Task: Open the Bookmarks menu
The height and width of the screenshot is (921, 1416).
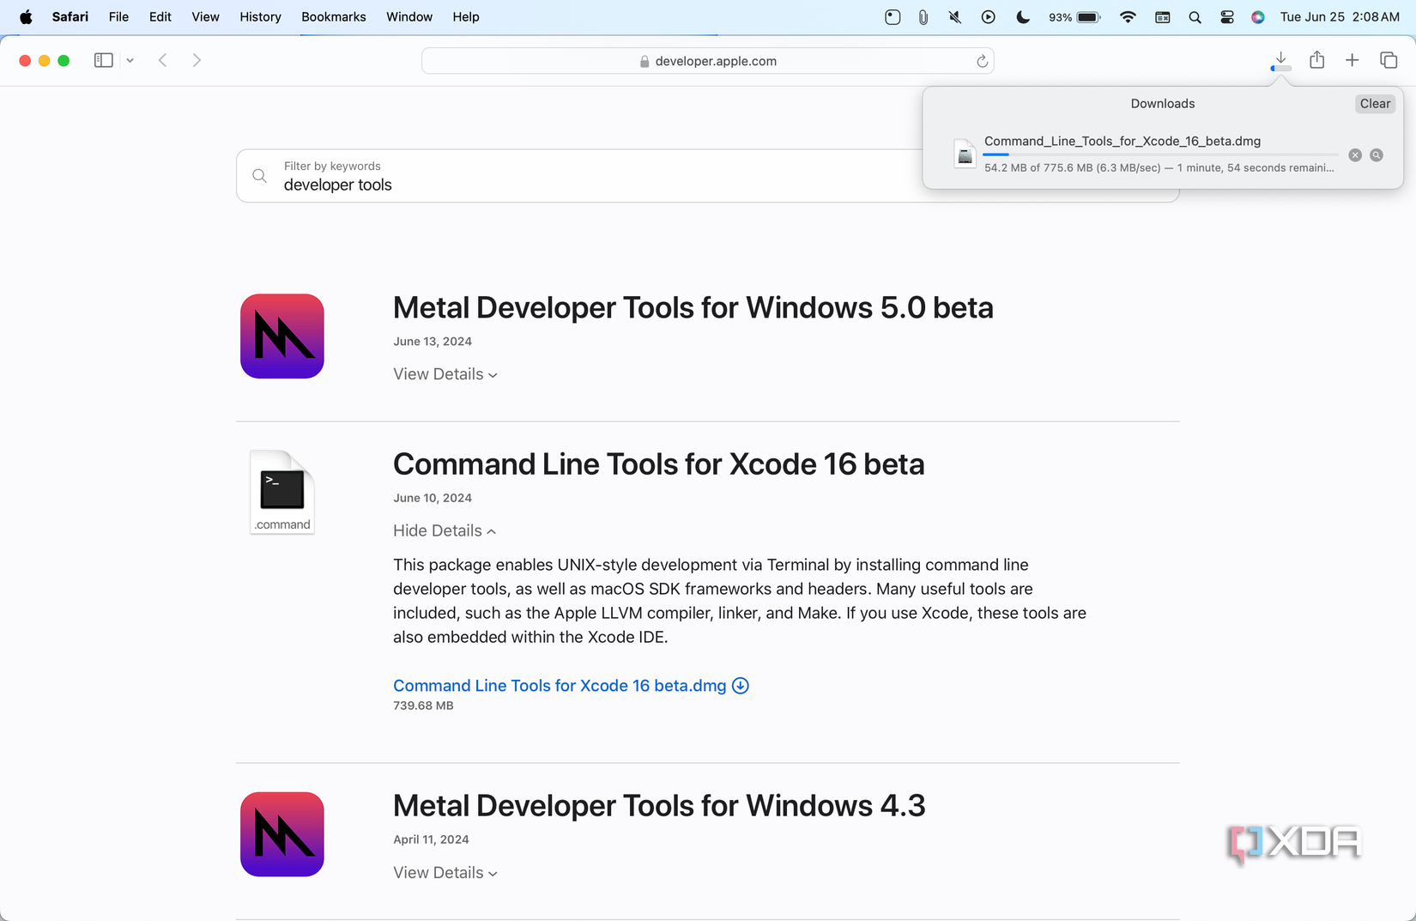Action: (333, 16)
